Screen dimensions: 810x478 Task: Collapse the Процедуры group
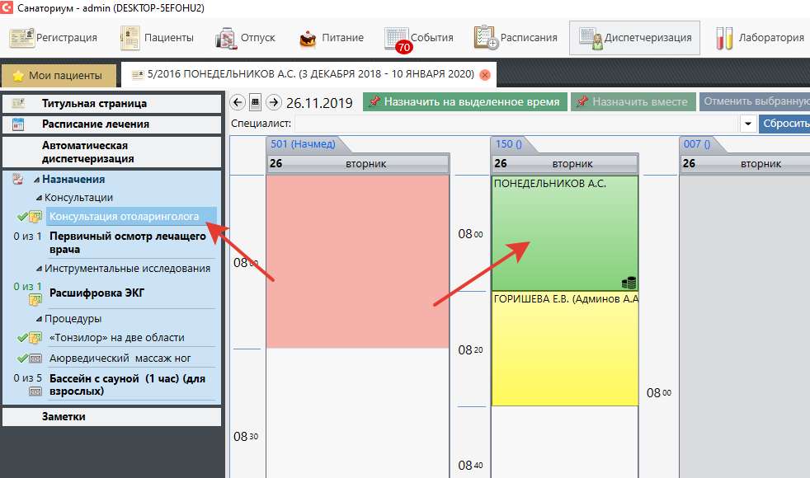(x=38, y=319)
